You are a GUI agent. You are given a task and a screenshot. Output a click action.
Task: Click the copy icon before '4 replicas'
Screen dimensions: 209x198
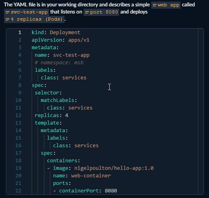pos(8,19)
